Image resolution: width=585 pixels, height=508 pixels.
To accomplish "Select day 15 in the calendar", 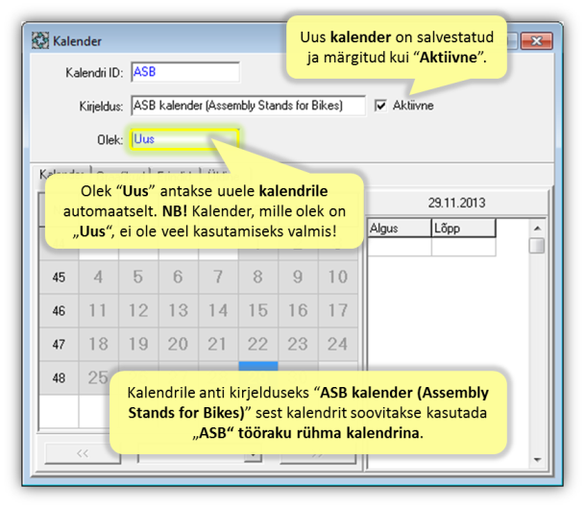I will 257,311.
